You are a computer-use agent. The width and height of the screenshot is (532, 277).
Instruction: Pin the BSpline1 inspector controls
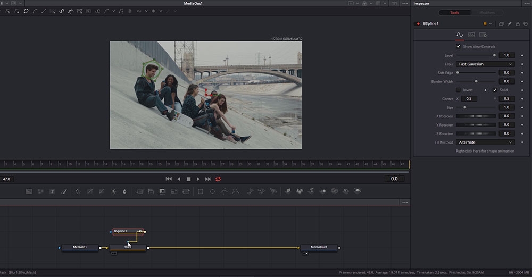click(x=509, y=24)
